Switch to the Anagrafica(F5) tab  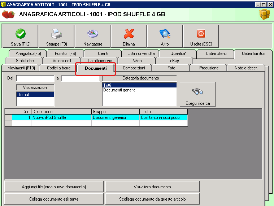point(27,53)
